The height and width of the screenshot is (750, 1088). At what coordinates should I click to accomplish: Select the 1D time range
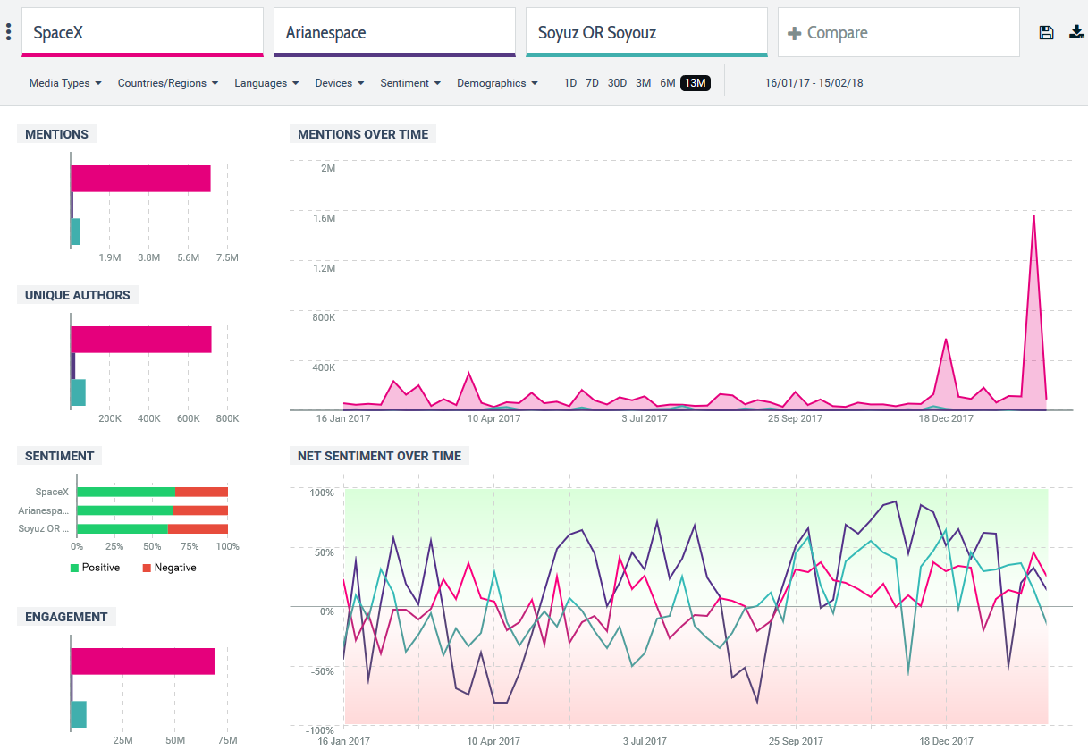[x=570, y=83]
